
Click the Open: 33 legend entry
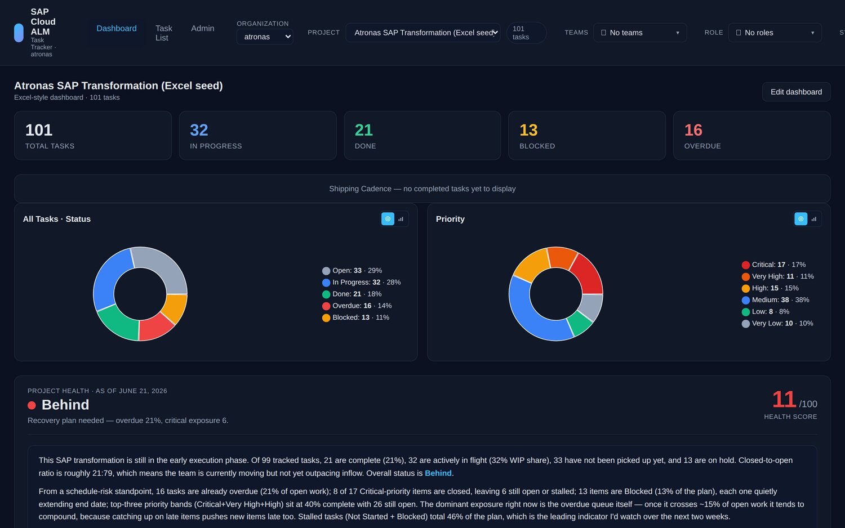352,271
